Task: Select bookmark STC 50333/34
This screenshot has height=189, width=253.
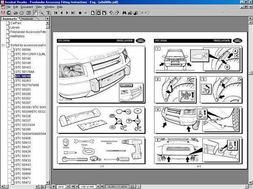Action: point(25,125)
